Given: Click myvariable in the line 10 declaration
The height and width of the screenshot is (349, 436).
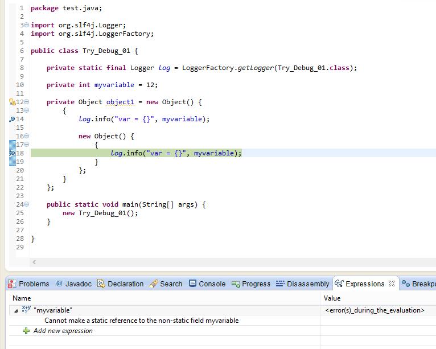Looking at the screenshot, I should coord(114,85).
